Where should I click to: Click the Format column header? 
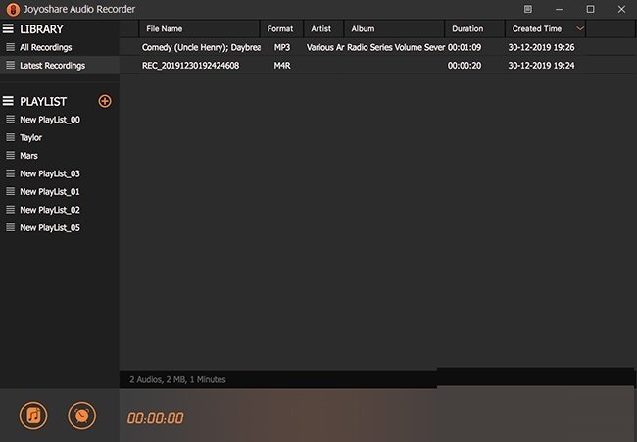click(x=280, y=28)
